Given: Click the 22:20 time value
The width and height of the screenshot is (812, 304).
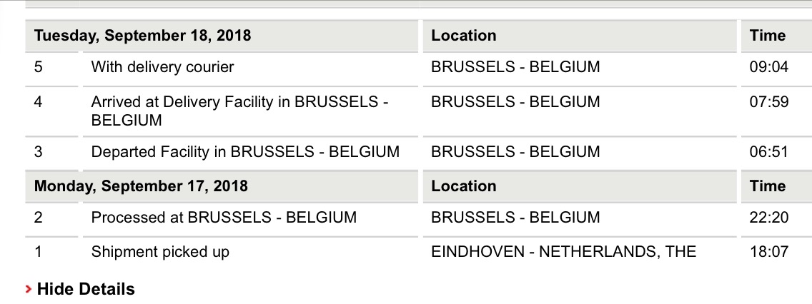Looking at the screenshot, I should click(769, 217).
